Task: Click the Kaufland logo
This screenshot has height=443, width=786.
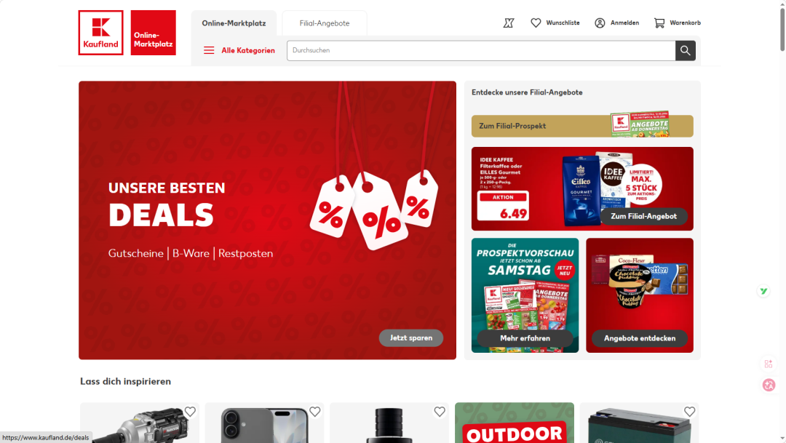Action: coord(100,33)
